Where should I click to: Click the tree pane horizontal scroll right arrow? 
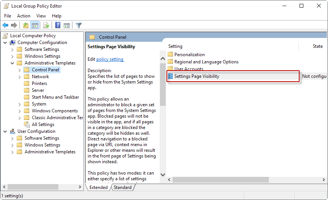tap(80, 187)
